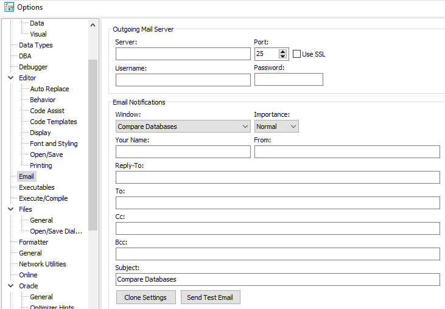
Task: Open Font and Styling settings
Action: (x=54, y=144)
